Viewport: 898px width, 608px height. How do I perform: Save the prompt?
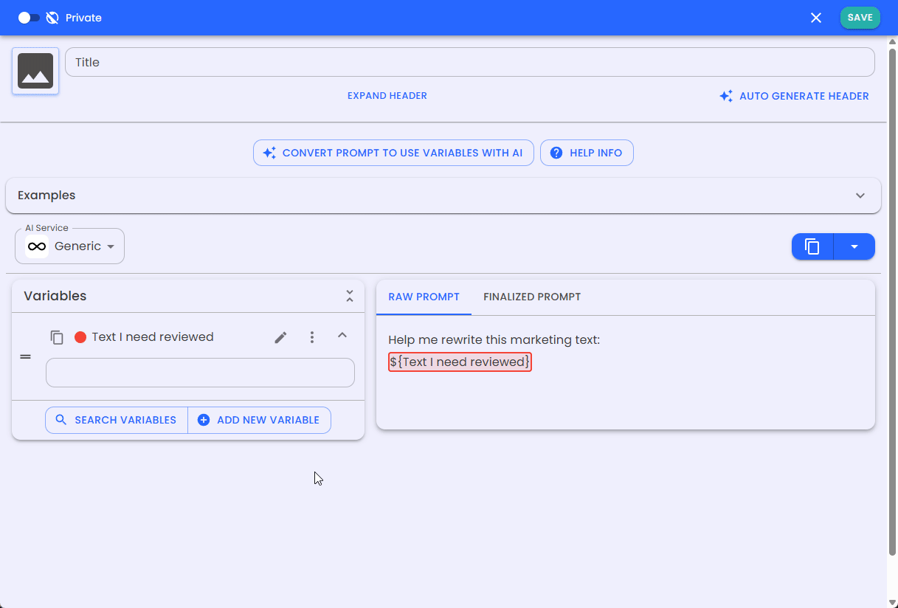point(860,18)
